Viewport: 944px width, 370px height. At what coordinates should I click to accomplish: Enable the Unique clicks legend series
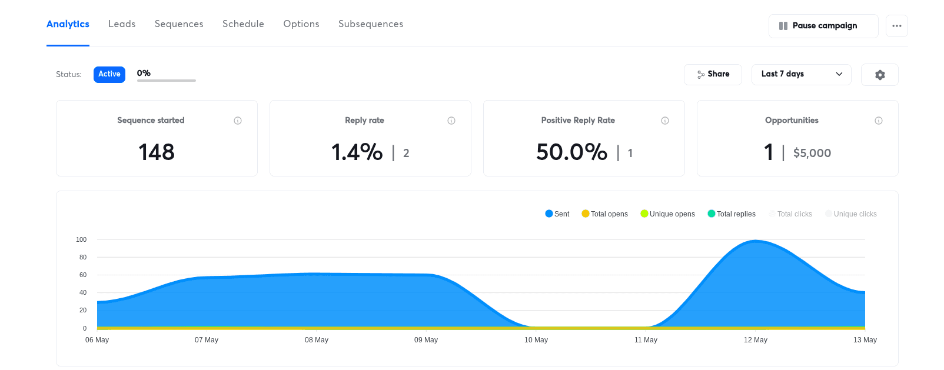pyautogui.click(x=851, y=214)
